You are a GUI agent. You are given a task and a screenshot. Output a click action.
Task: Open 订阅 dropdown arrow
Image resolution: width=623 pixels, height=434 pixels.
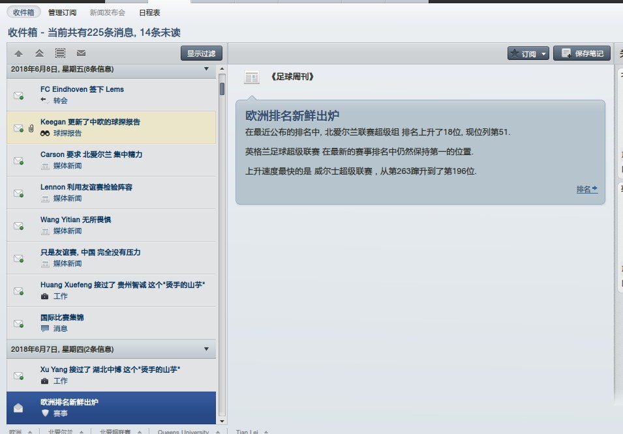543,53
